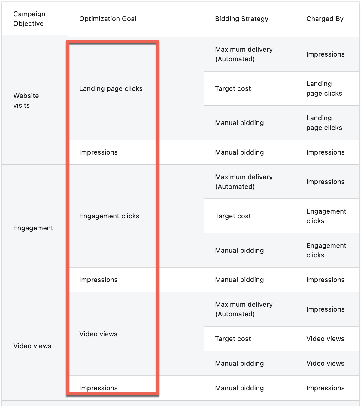Click the Impressions optimization goal under Website visits
361x406 pixels.
coord(98,152)
